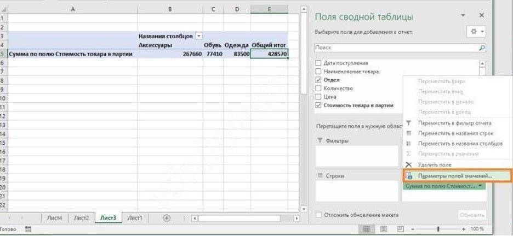Open the pivot fields panel gear settings
The height and width of the screenshot is (236, 513).
click(475, 32)
